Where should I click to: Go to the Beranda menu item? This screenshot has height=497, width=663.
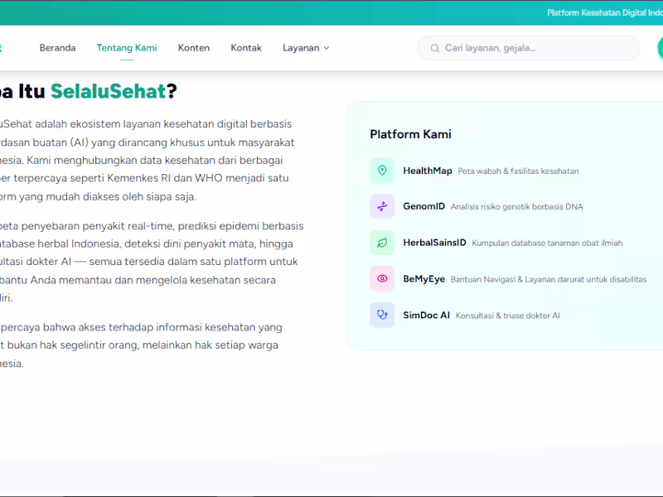[x=57, y=48]
